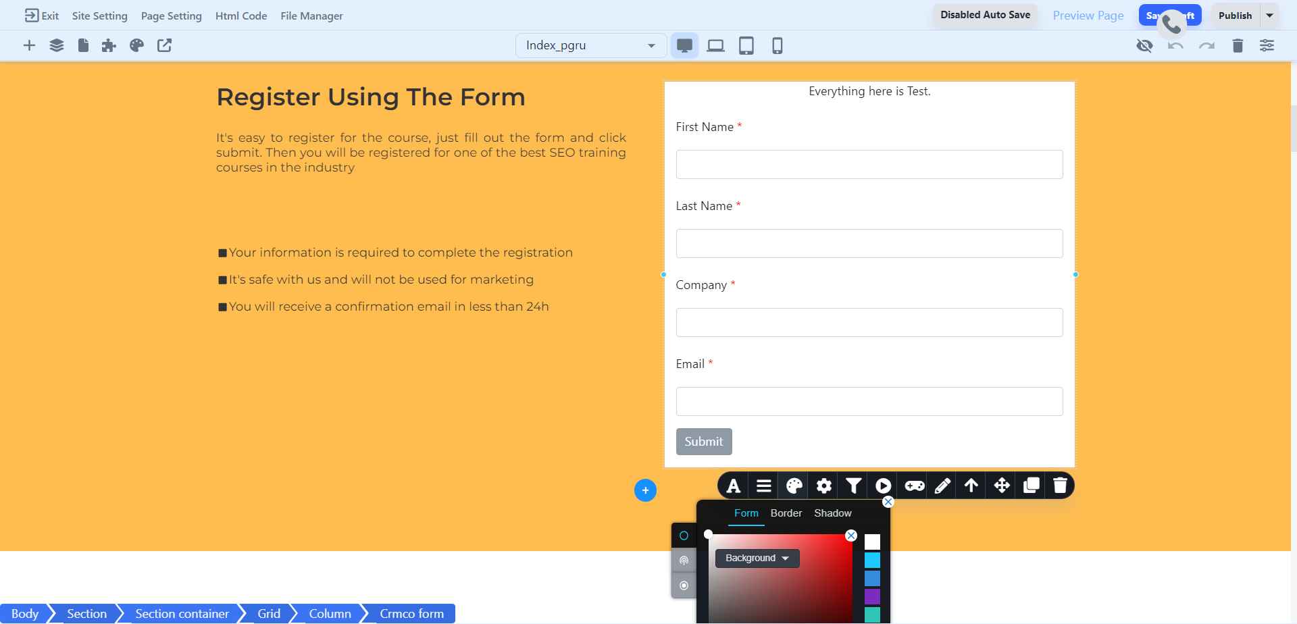Click the filter icon in the form toolbar
Image resolution: width=1297 pixels, height=624 pixels.
[x=853, y=485]
